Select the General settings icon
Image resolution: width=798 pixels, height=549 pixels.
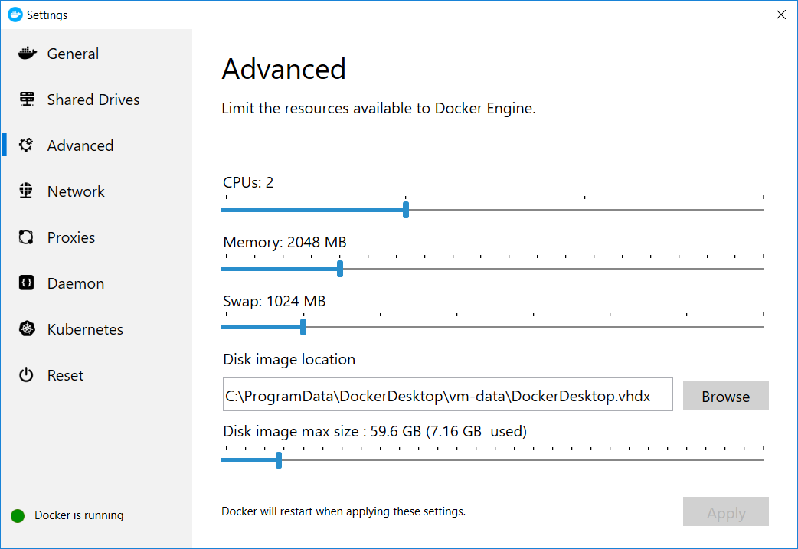(27, 53)
